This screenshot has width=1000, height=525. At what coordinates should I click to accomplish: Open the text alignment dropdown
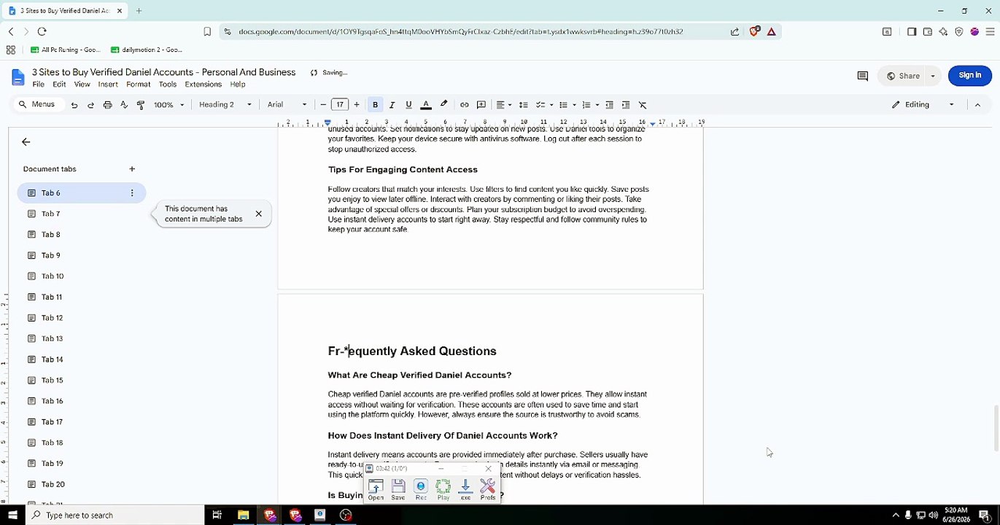pos(503,105)
